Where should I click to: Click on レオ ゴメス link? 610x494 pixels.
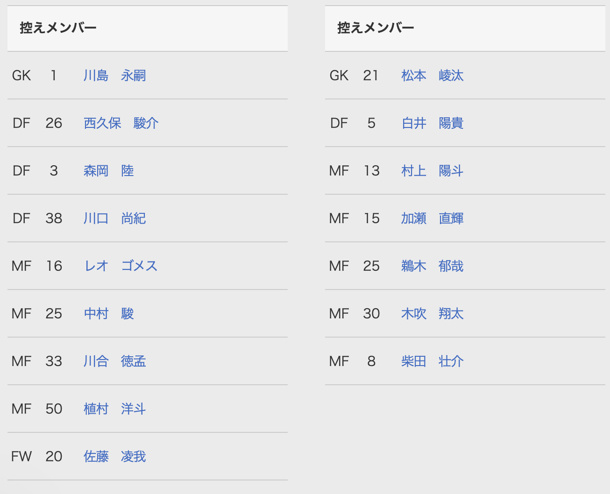[121, 266]
